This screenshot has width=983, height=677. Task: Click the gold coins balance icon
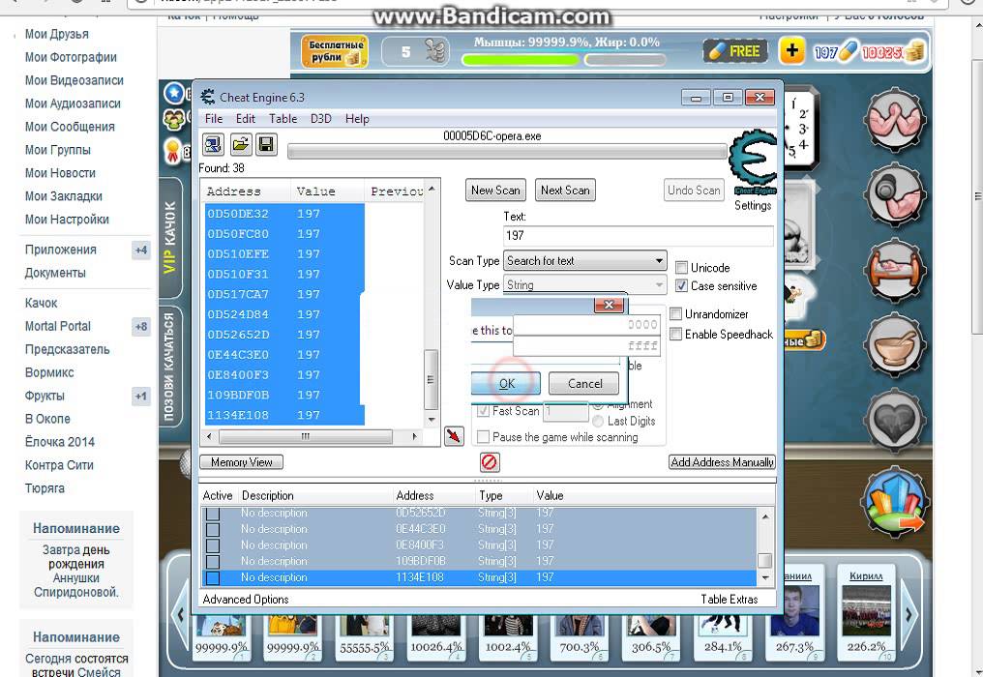click(x=914, y=52)
